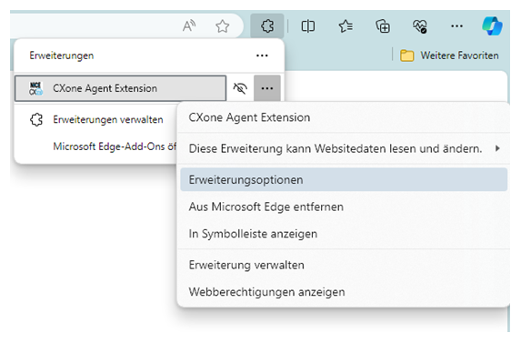Open the Weitere Favoriten folder

(x=449, y=55)
